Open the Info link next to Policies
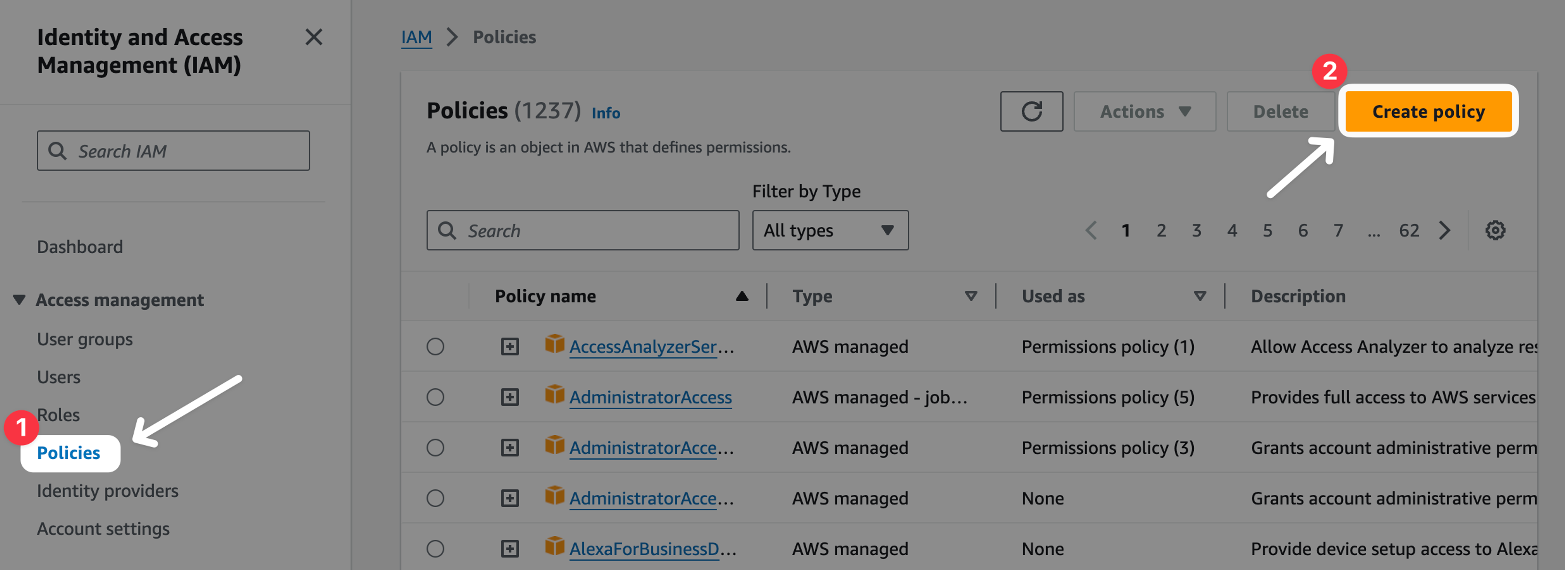 coord(606,113)
